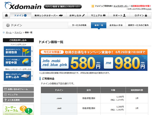Click the 1,280円 price cell
This screenshot has width=154, height=115.
pyautogui.click(x=113, y=108)
